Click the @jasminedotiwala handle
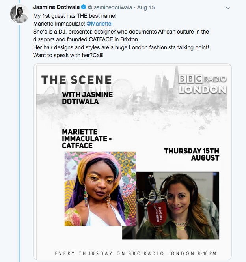This screenshot has width=246, height=262. pos(110,7)
